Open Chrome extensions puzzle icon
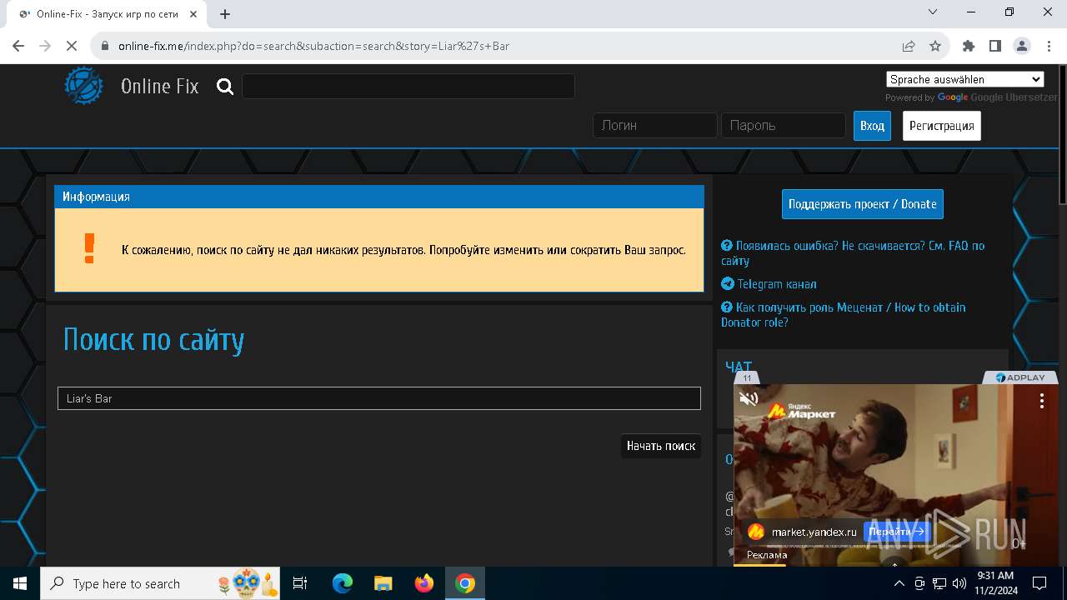This screenshot has height=600, width=1067. tap(969, 46)
